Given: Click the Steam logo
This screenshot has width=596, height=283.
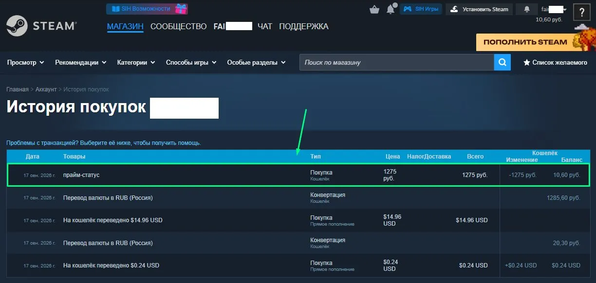Looking at the screenshot, I should 41,25.
